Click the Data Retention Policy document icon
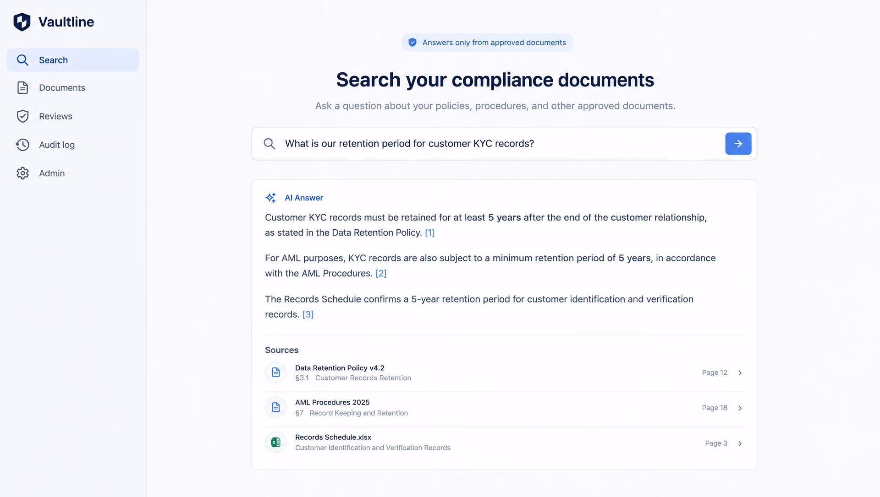 coord(275,373)
